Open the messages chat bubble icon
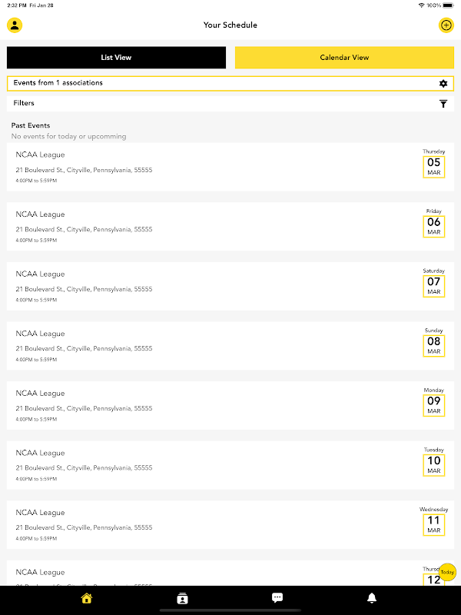 (277, 597)
